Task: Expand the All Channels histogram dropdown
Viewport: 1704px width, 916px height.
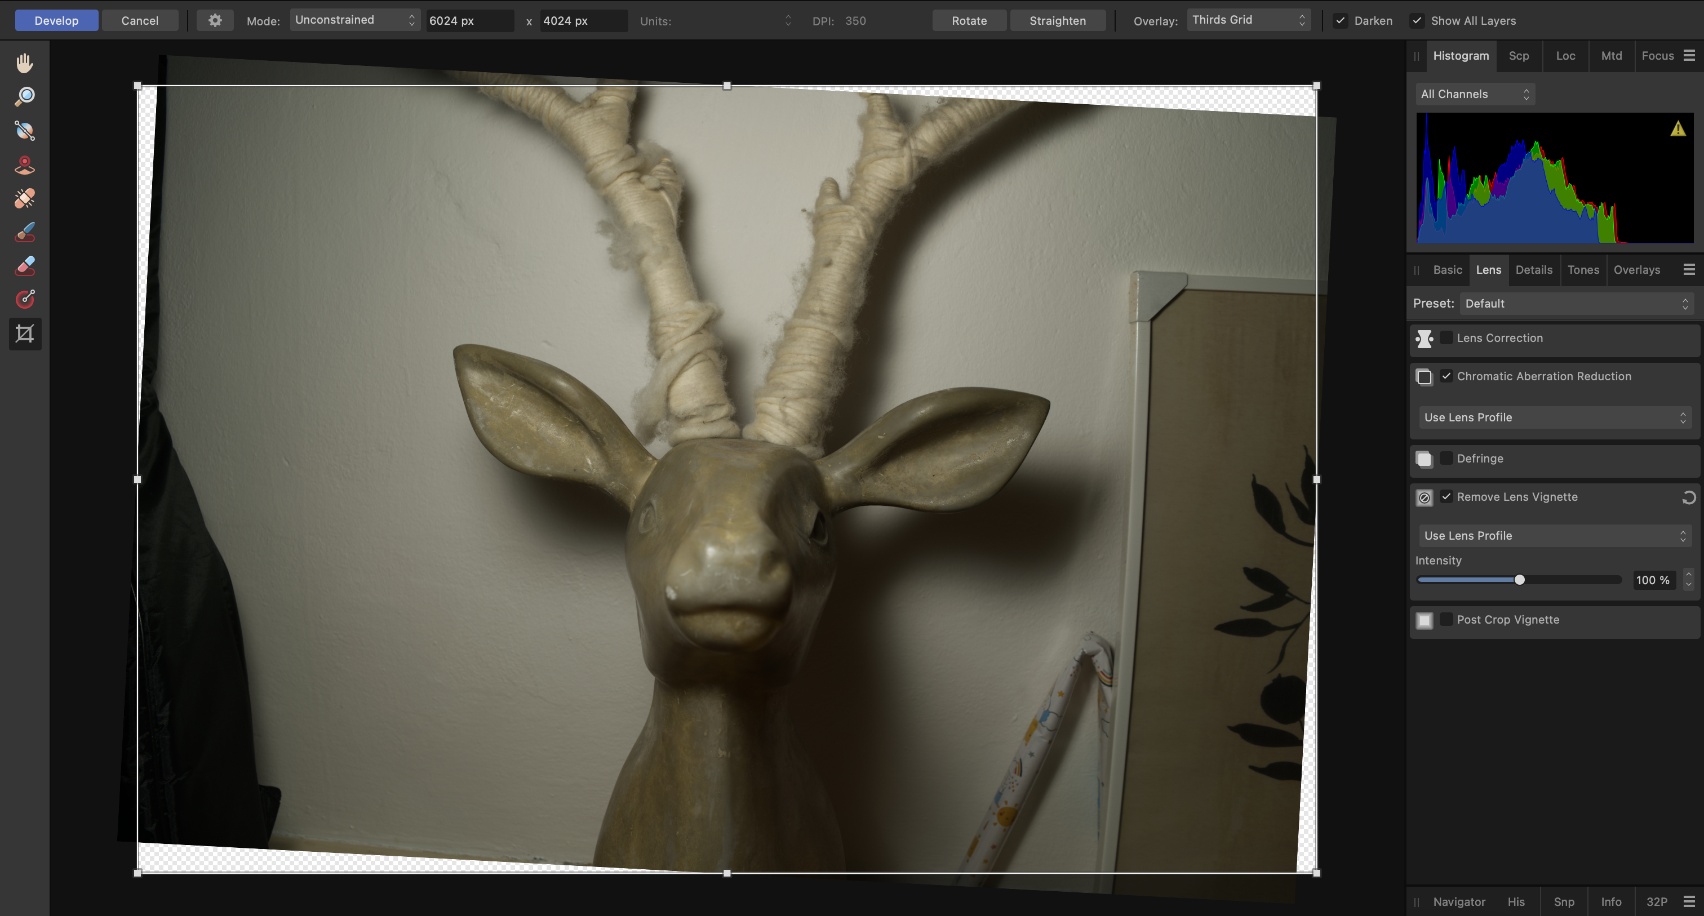Action: coord(1475,94)
